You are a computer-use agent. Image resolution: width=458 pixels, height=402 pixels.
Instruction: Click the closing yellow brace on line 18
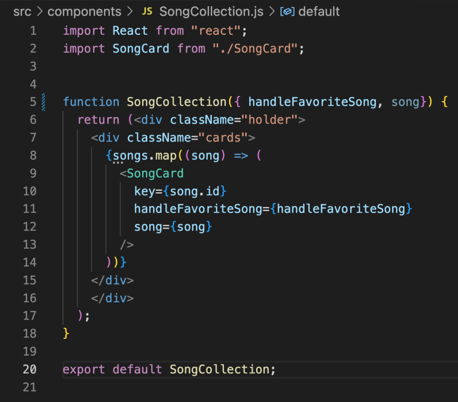pos(66,334)
